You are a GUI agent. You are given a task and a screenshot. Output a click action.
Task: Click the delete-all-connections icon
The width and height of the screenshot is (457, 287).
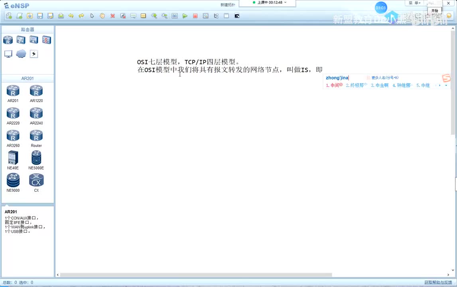click(x=123, y=16)
